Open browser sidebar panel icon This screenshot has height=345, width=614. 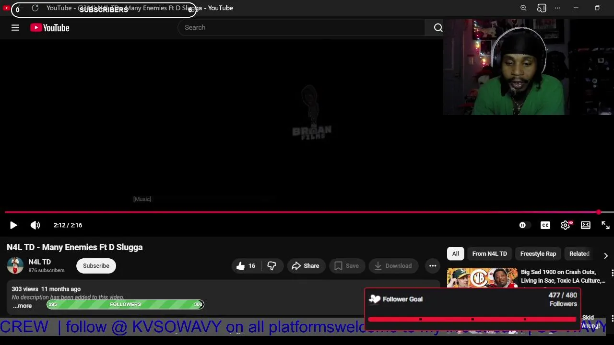pos(542,8)
